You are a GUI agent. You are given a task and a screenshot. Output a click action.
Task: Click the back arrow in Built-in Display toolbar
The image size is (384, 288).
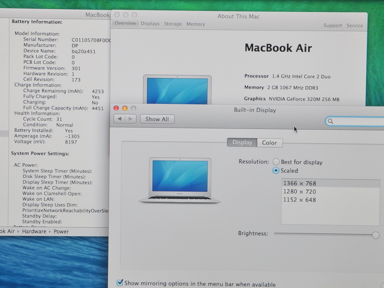click(x=120, y=119)
